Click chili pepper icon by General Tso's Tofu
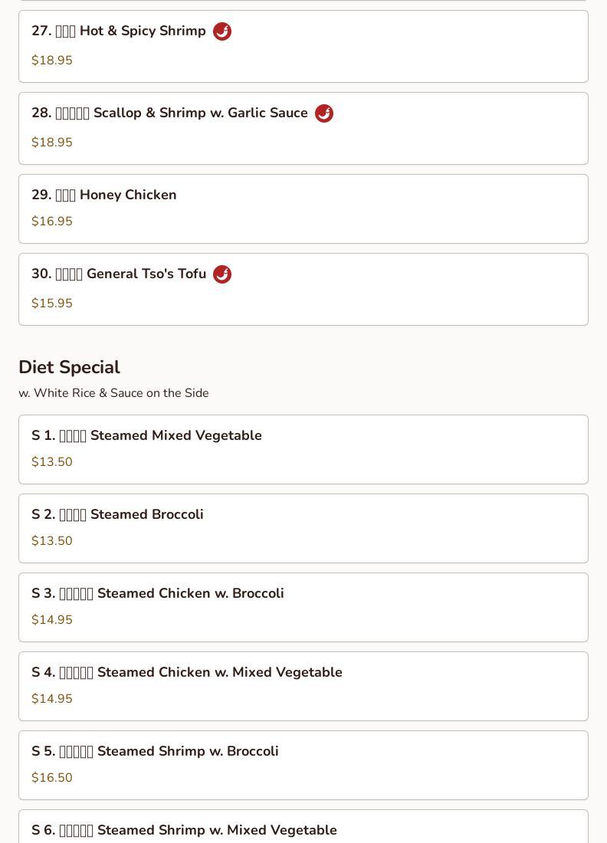 [x=222, y=274]
